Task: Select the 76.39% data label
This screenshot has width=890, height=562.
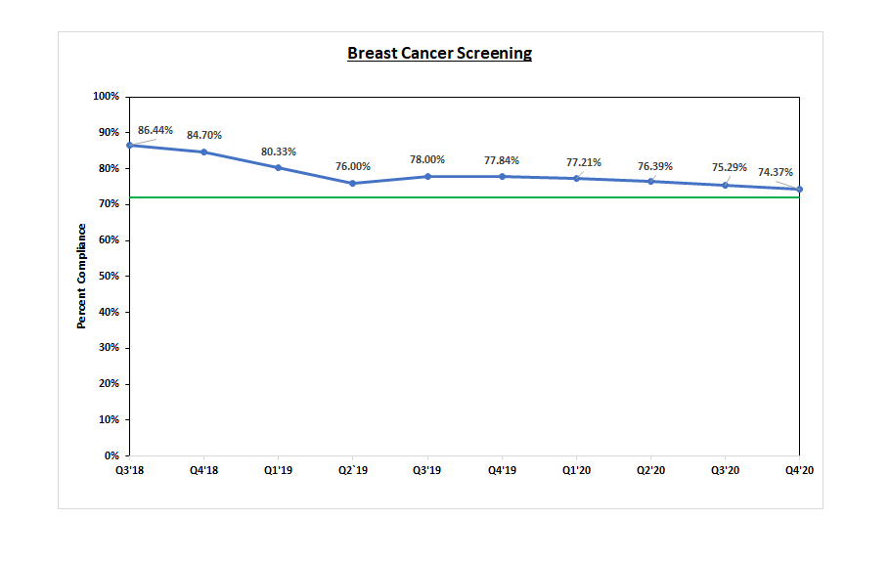Action: pyautogui.click(x=655, y=166)
